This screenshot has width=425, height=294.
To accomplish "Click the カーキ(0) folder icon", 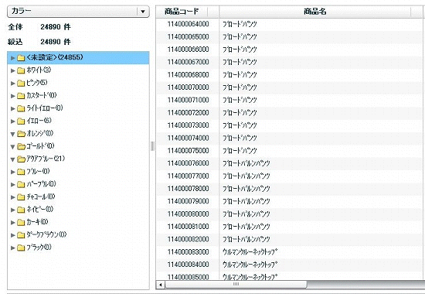I will point(21,223).
